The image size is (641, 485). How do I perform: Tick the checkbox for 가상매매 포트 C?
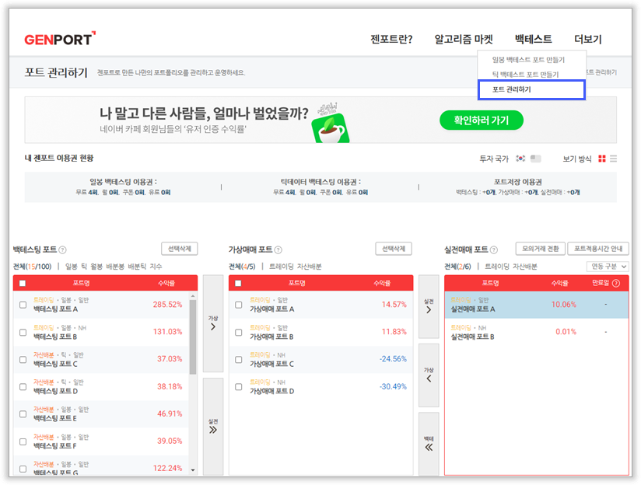coord(238,359)
